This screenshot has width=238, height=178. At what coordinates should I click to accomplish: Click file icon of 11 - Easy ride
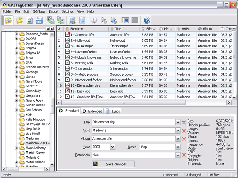tap(67, 91)
